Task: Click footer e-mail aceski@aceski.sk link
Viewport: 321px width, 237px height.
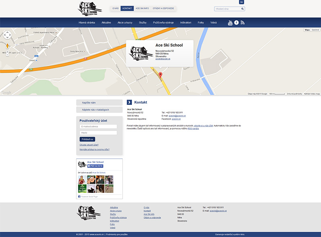Action: [x=218, y=211]
